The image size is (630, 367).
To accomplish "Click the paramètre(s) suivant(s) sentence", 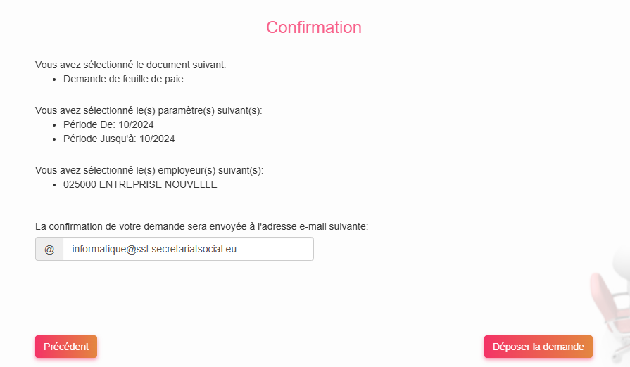I will click(x=149, y=110).
